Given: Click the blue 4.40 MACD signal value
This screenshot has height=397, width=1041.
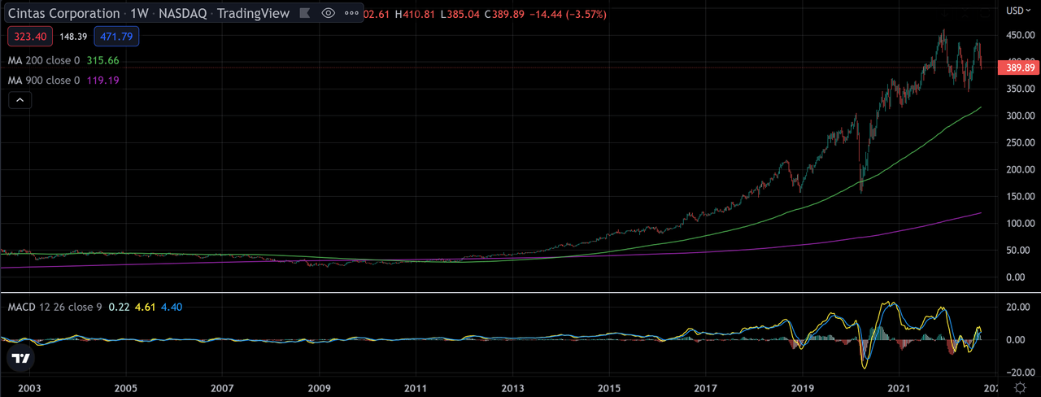Looking at the screenshot, I should coord(170,306).
